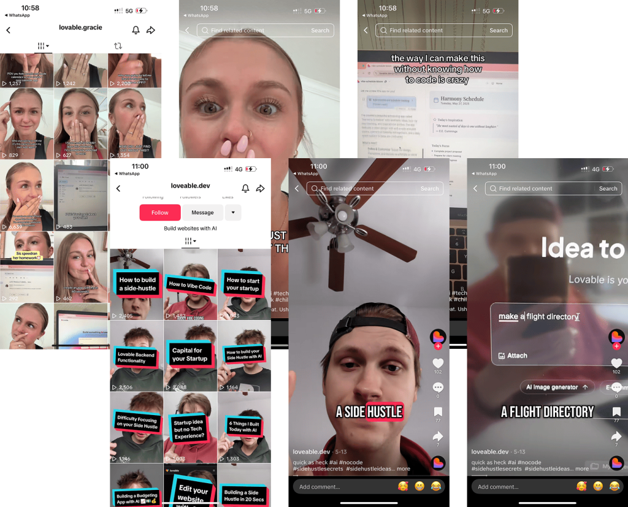Tap the share arrow on lovable.gracie profile
This screenshot has width=628, height=507.
pos(151,30)
